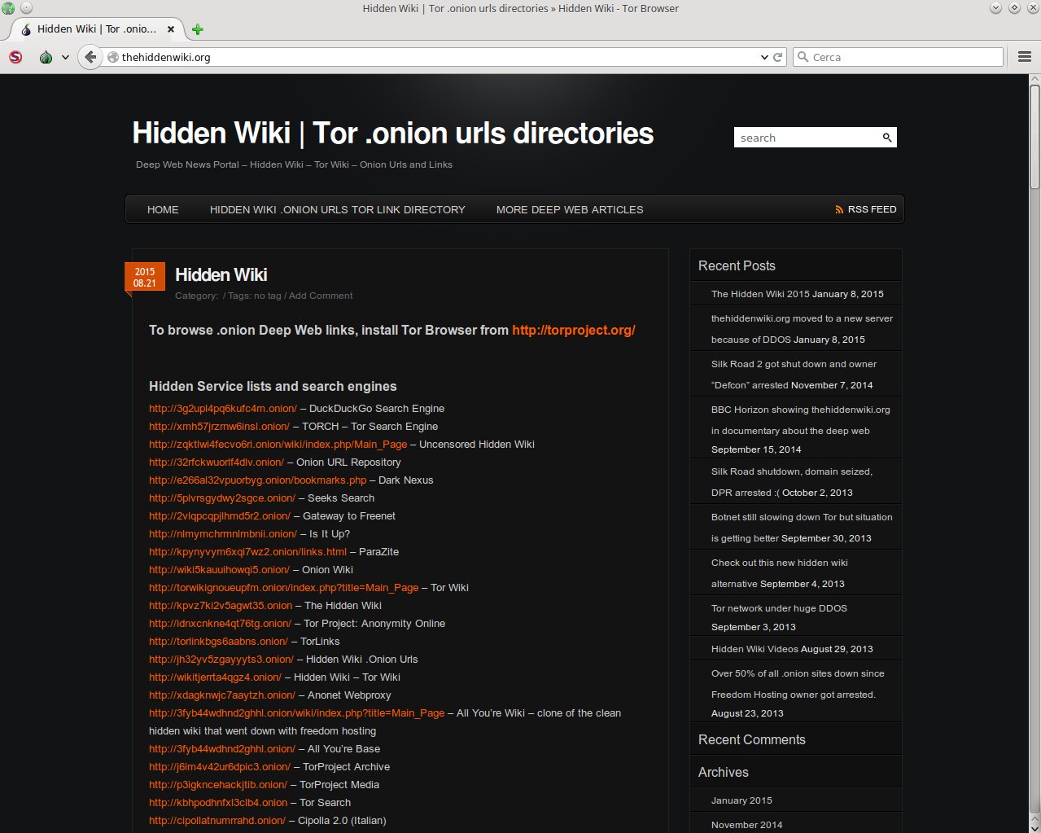1041x833 pixels.
Task: Open the All You're Base link
Action: 222,749
